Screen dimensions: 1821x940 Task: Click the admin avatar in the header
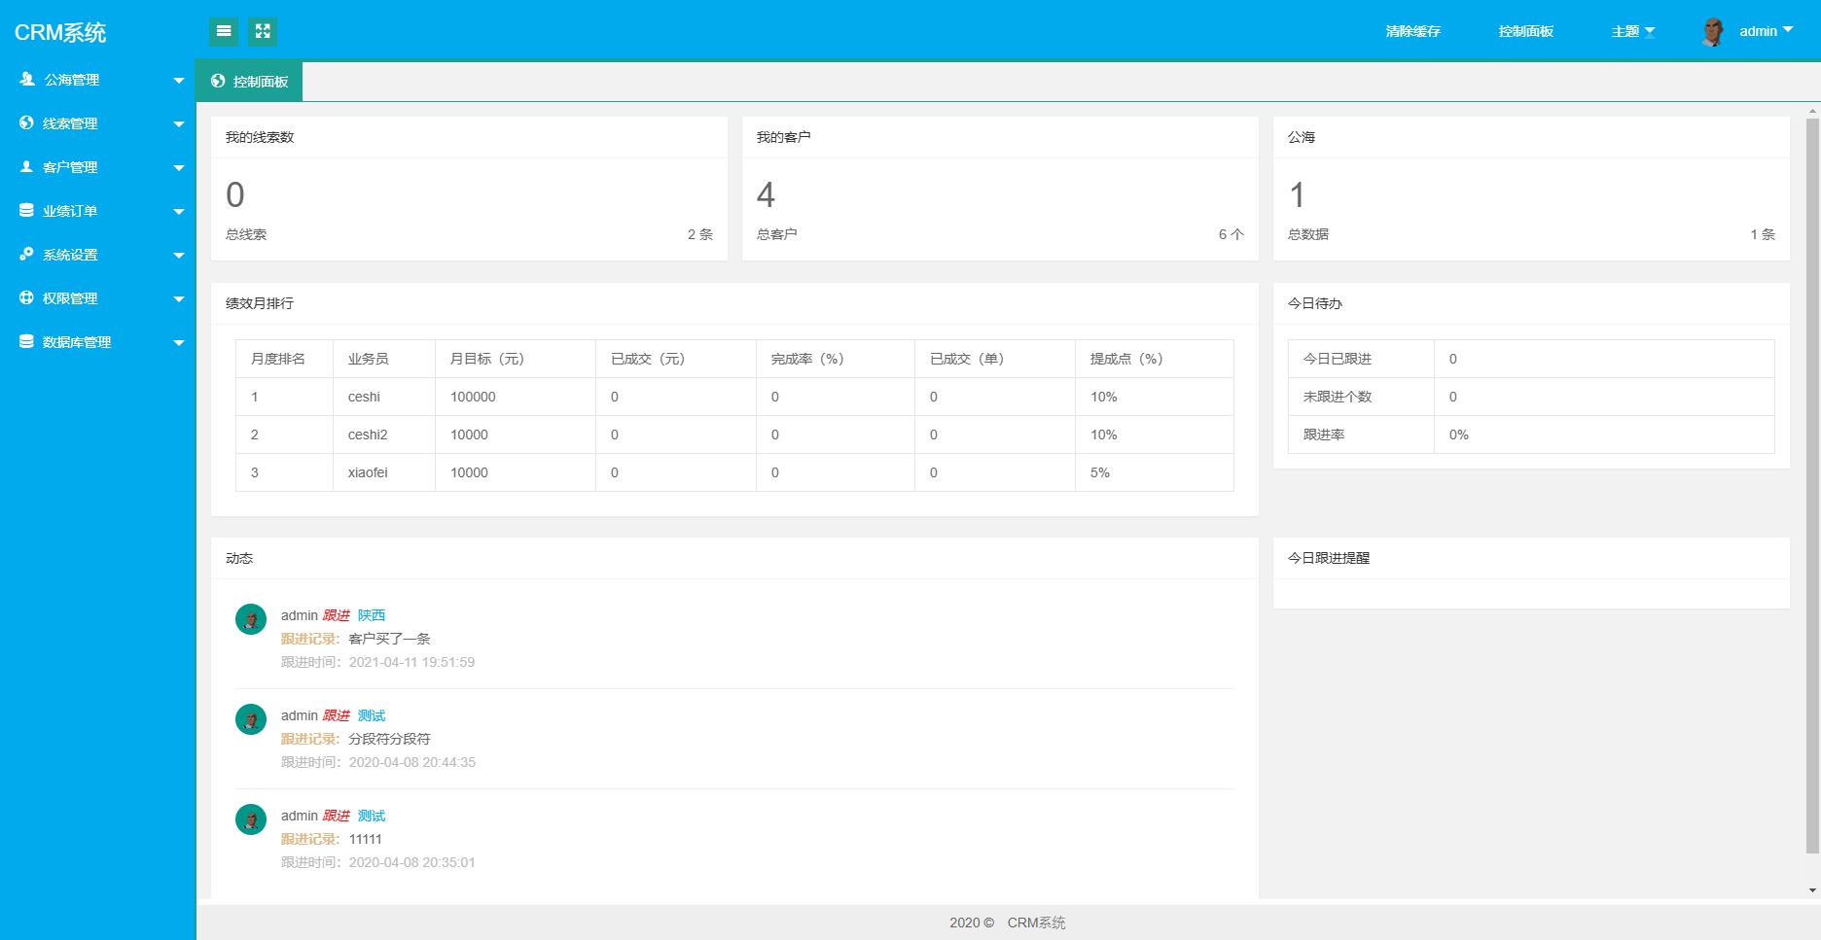(1713, 32)
